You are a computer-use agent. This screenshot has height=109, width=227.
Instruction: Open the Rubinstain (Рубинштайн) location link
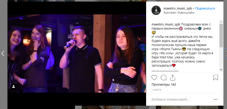[179, 13]
